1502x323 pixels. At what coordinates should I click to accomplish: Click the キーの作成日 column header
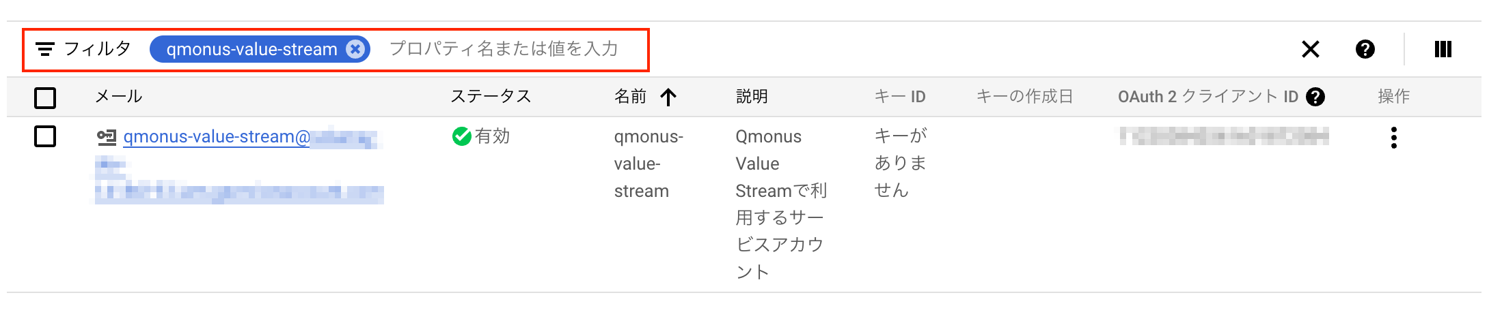point(1024,97)
